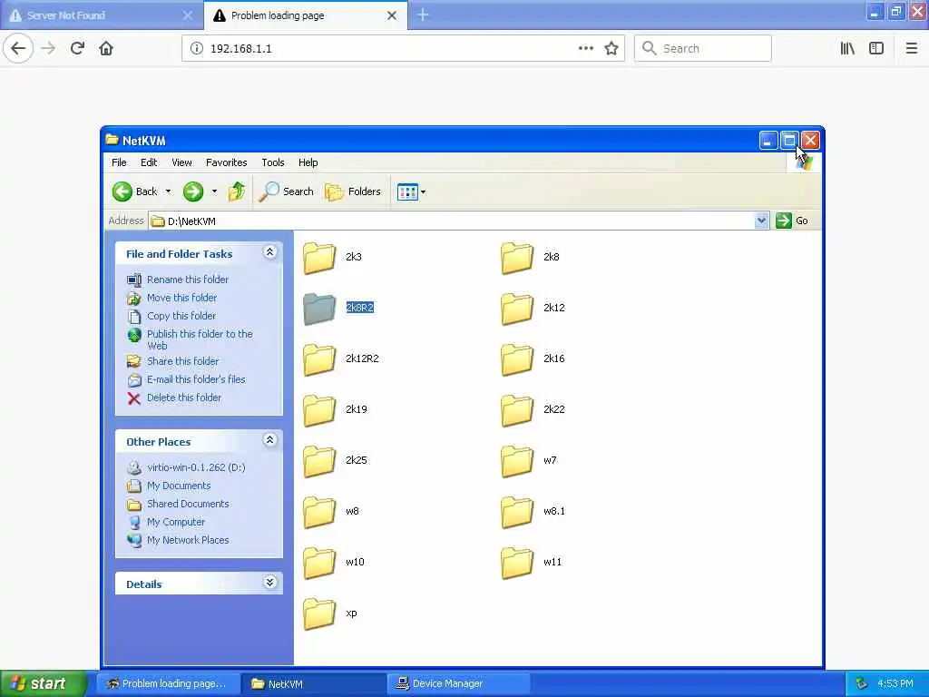Screen dimensions: 929x697
Task: Open the File menu
Action: tap(119, 162)
